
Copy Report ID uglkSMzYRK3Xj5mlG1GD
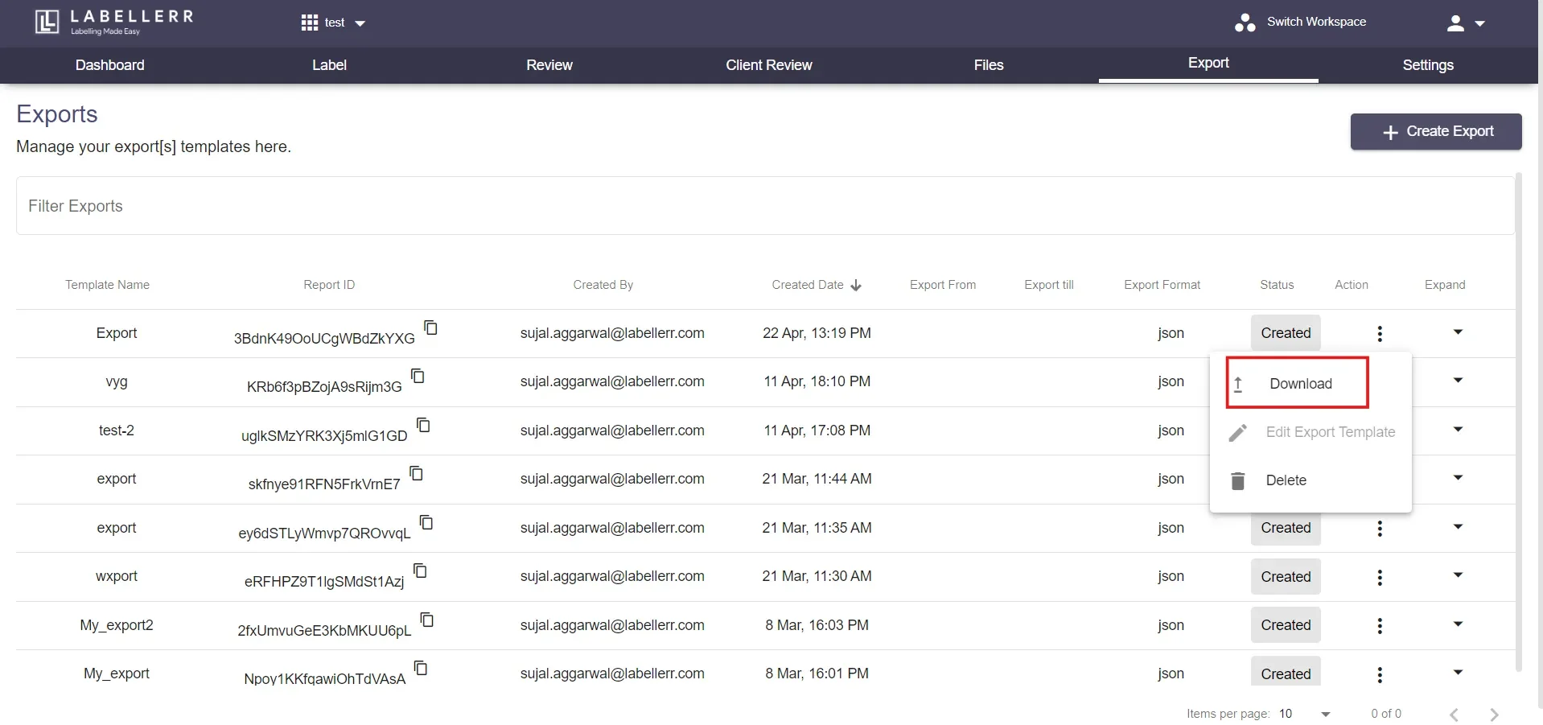423,425
